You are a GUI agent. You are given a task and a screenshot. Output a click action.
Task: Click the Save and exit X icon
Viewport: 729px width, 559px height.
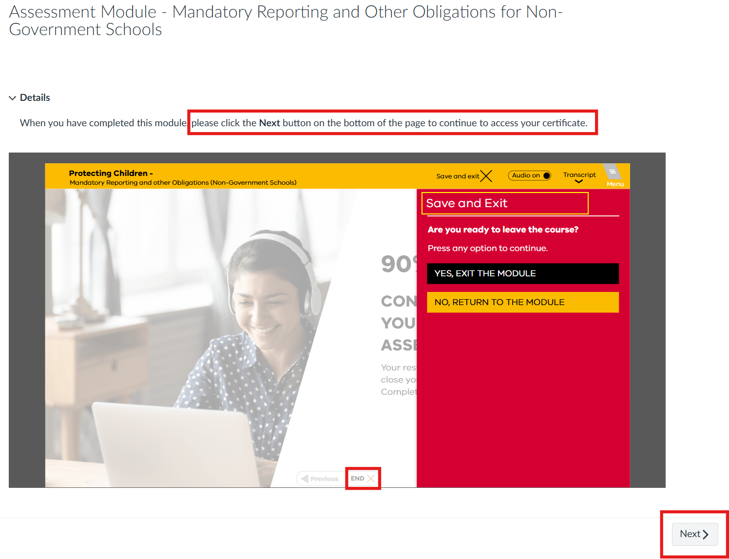tap(486, 176)
